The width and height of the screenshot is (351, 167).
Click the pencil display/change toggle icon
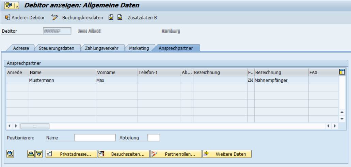pyautogui.click(x=54, y=18)
